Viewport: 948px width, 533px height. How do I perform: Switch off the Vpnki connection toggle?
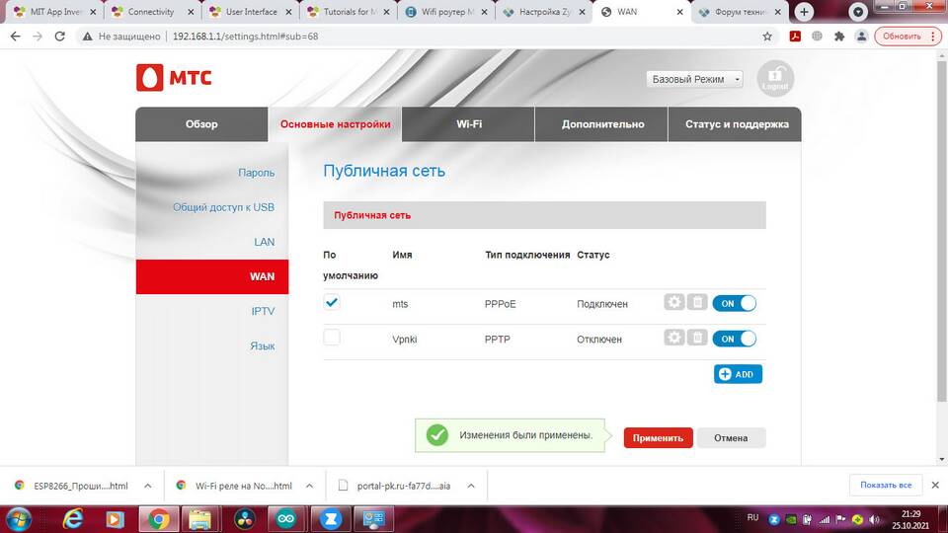coord(734,339)
